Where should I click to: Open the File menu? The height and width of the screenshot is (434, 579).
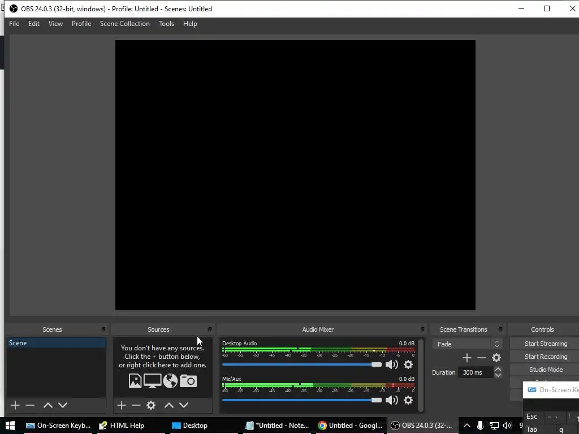tap(14, 24)
